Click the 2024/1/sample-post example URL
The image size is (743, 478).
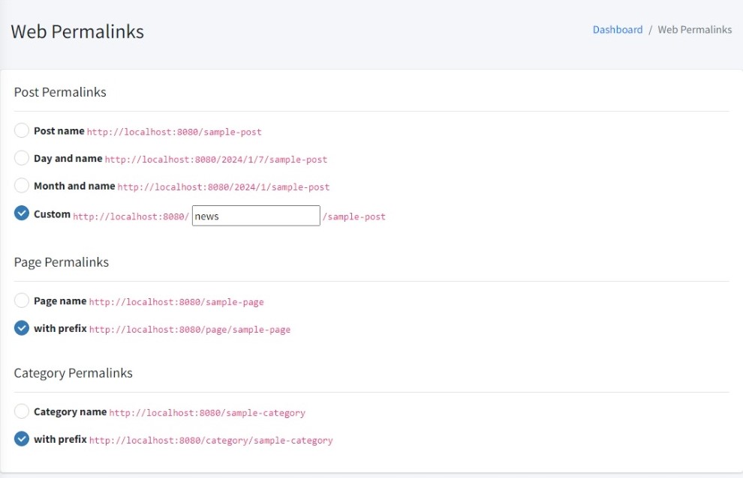224,187
